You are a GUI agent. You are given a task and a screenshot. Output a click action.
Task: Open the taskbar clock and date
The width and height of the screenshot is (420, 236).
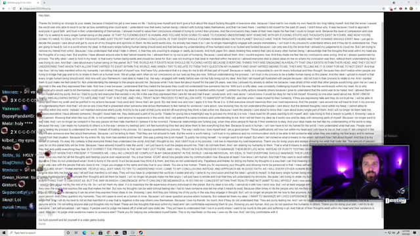406,233
